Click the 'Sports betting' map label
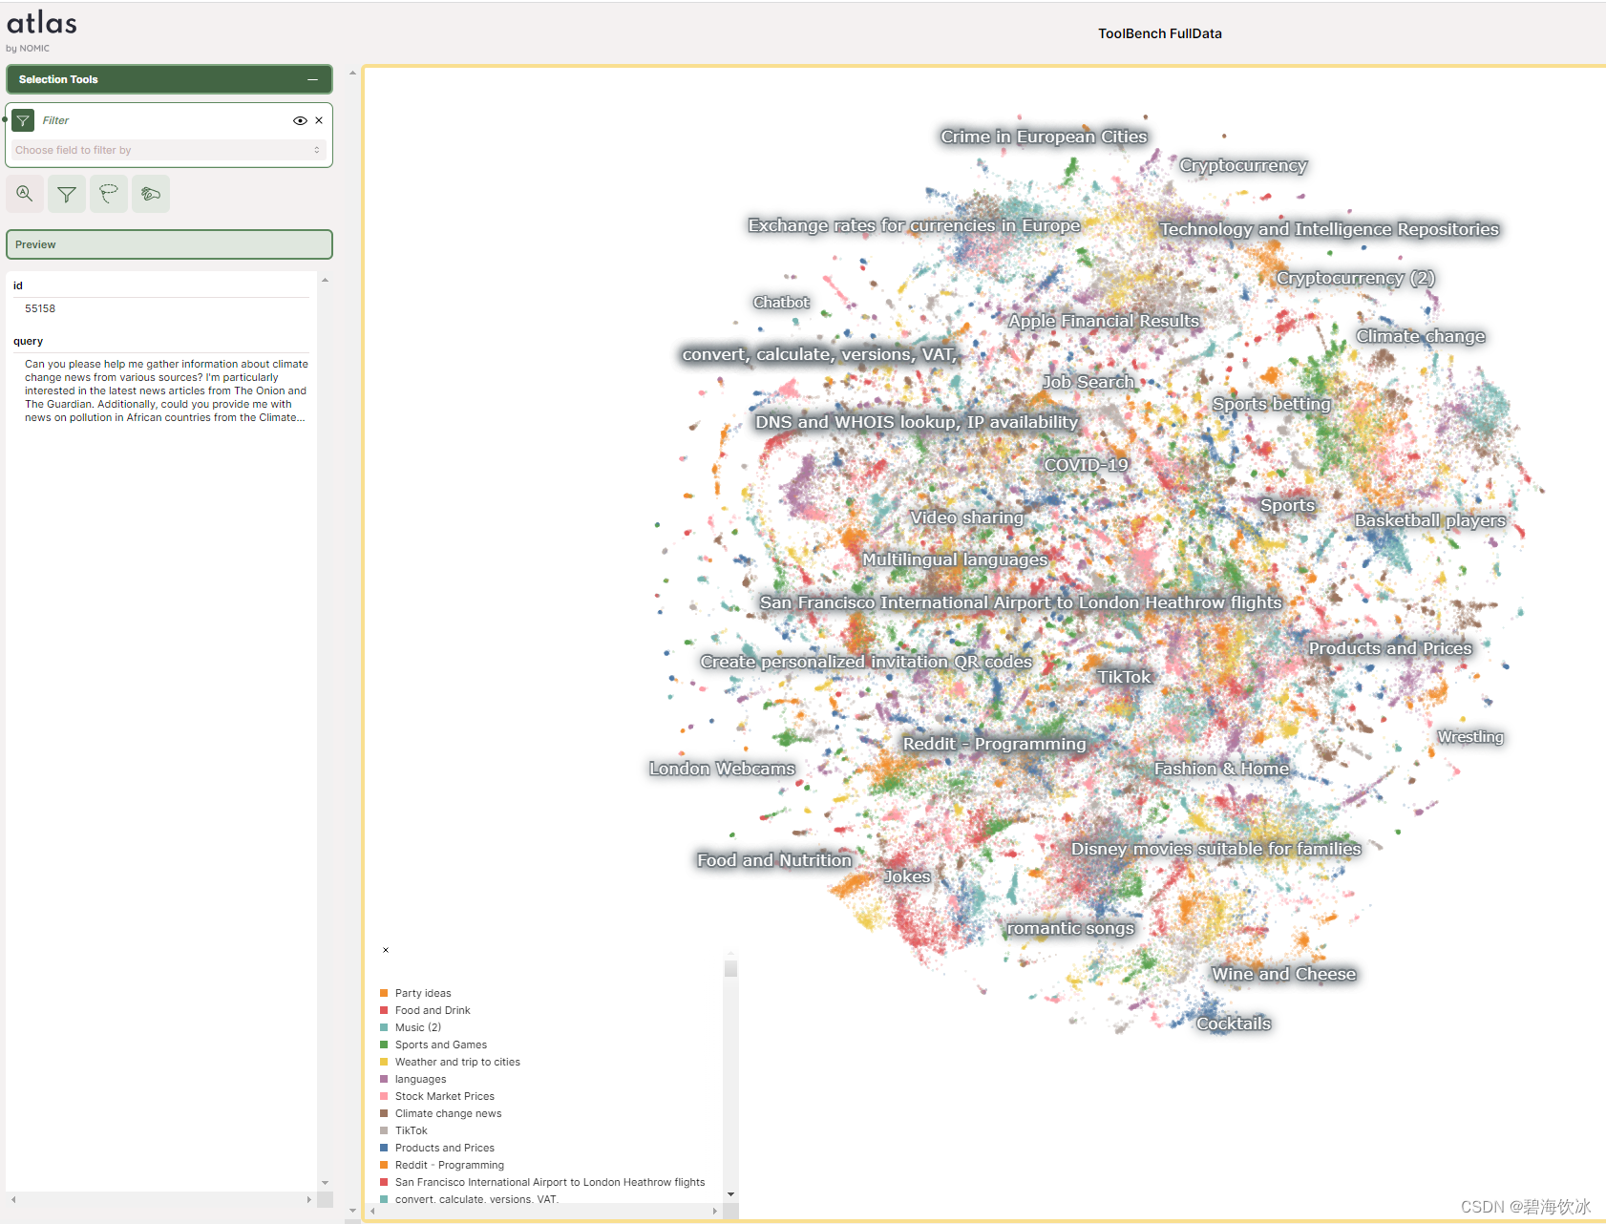This screenshot has height=1224, width=1606. coord(1272,404)
